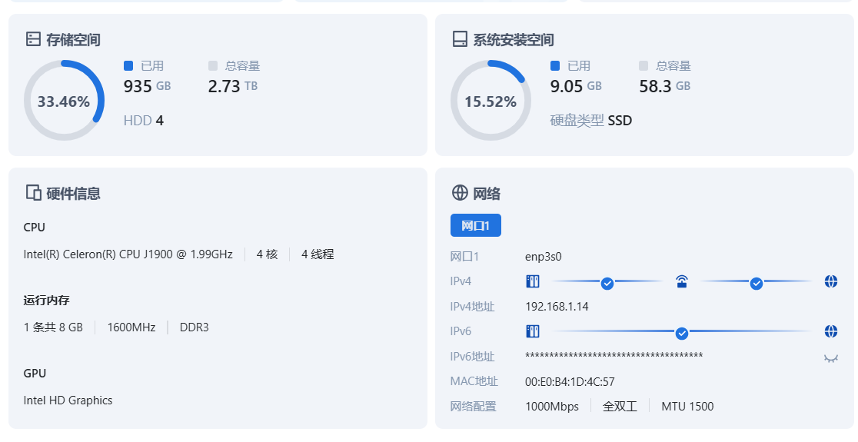Click the IPv6 connection check mark

[x=681, y=333]
